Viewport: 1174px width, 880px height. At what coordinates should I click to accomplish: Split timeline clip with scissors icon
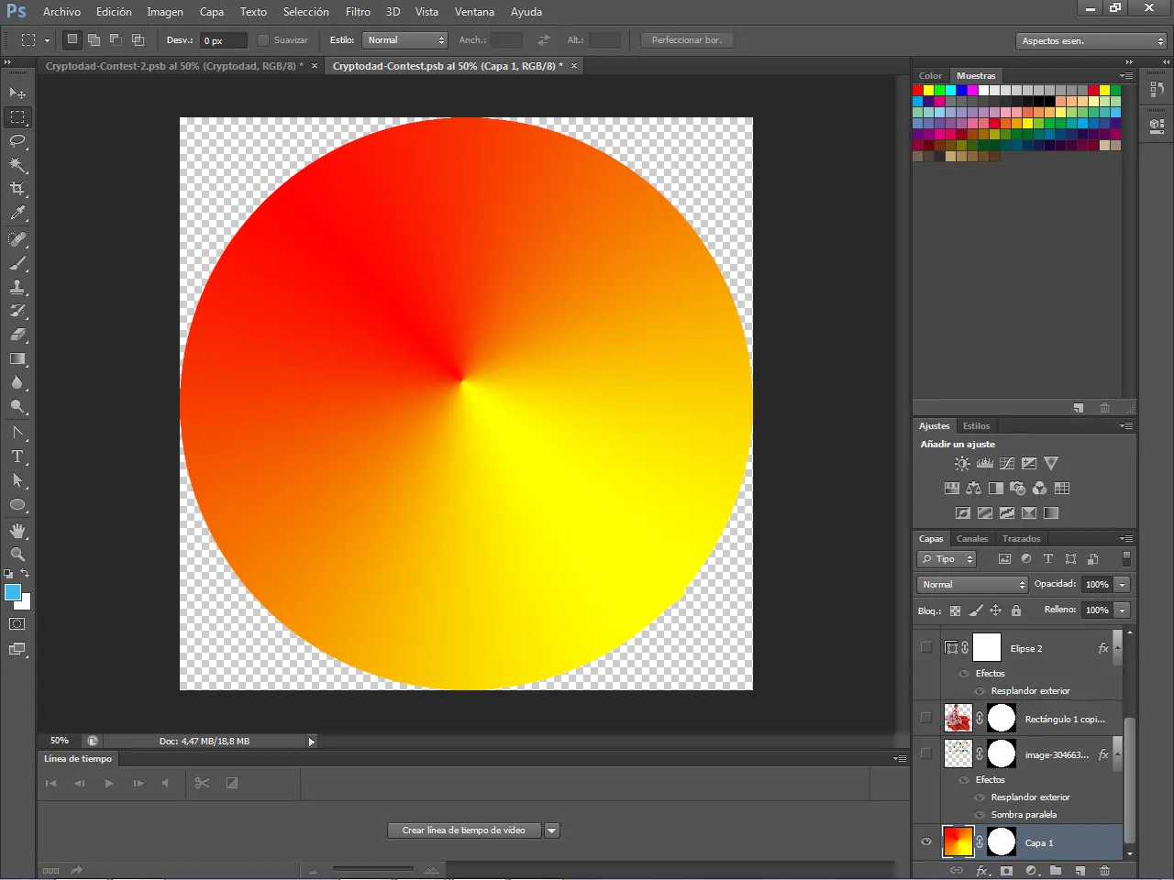(202, 783)
